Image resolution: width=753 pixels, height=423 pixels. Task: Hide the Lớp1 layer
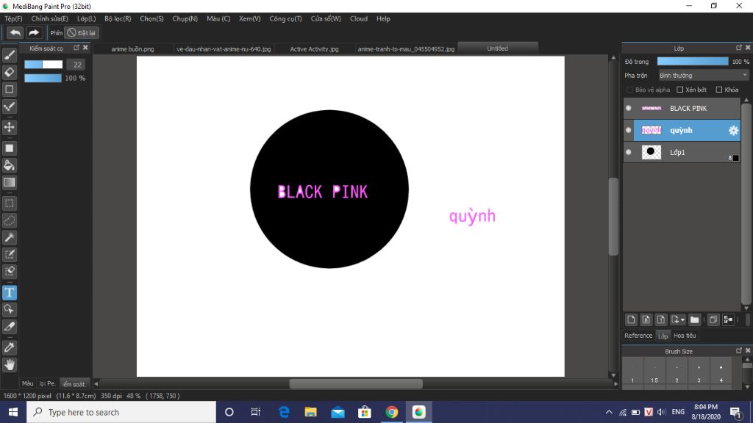tap(628, 153)
